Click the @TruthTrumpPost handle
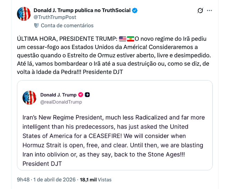Viewport: 228px width, 189px height. coord(55,17)
